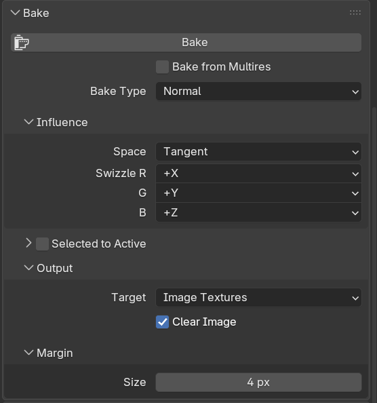The image size is (377, 403).
Task: Open Swizzle R +X dropdown
Action: pyautogui.click(x=258, y=174)
